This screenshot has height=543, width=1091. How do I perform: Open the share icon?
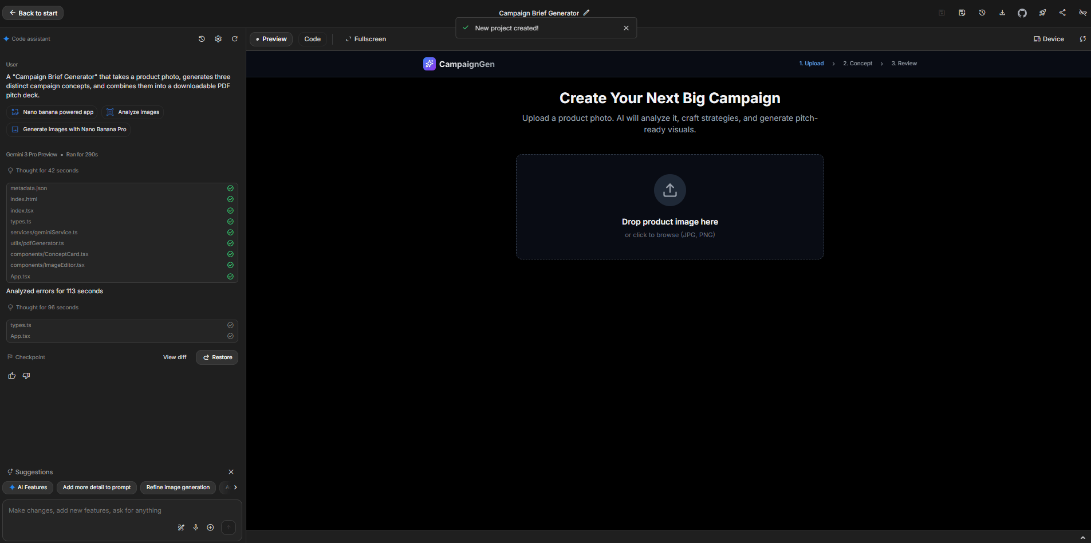1063,13
